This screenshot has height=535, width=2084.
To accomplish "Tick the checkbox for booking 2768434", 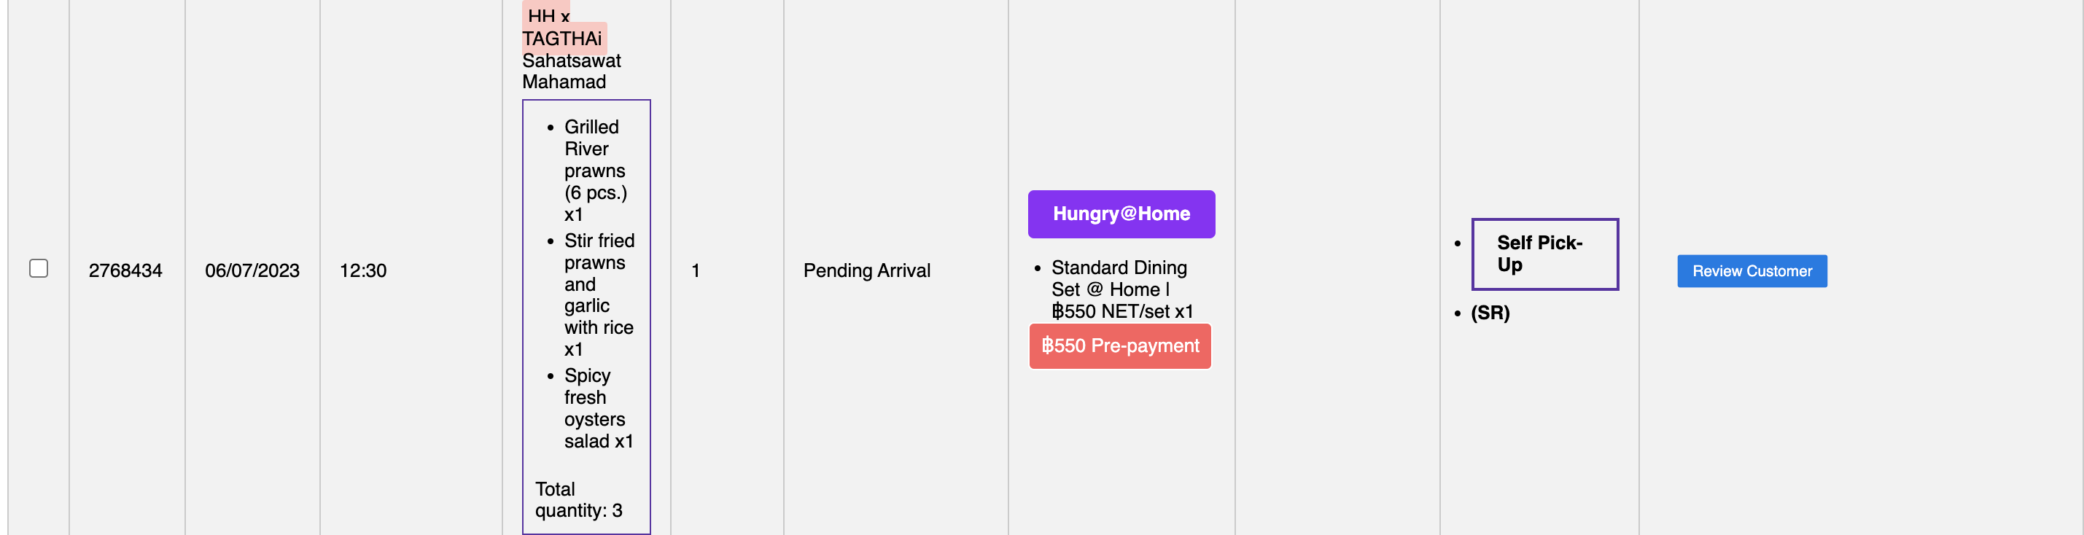I will [38, 268].
